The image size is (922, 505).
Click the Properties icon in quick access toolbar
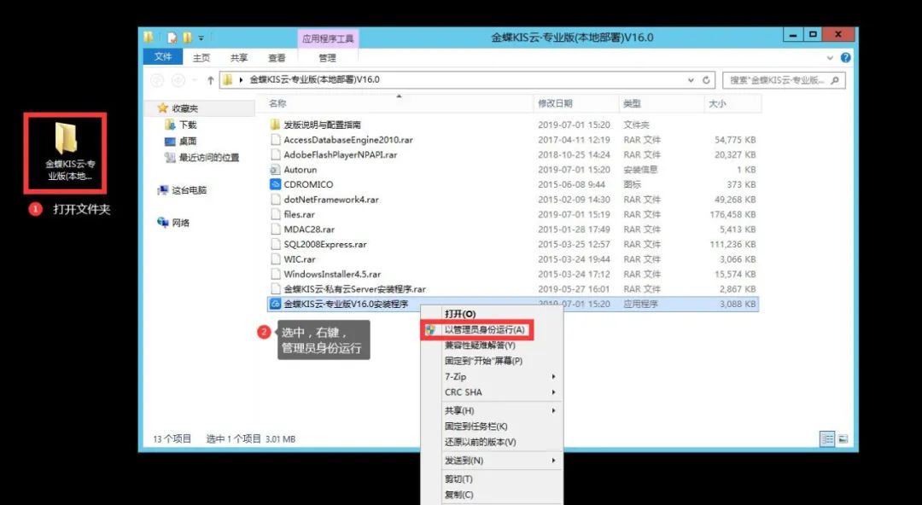tap(172, 38)
